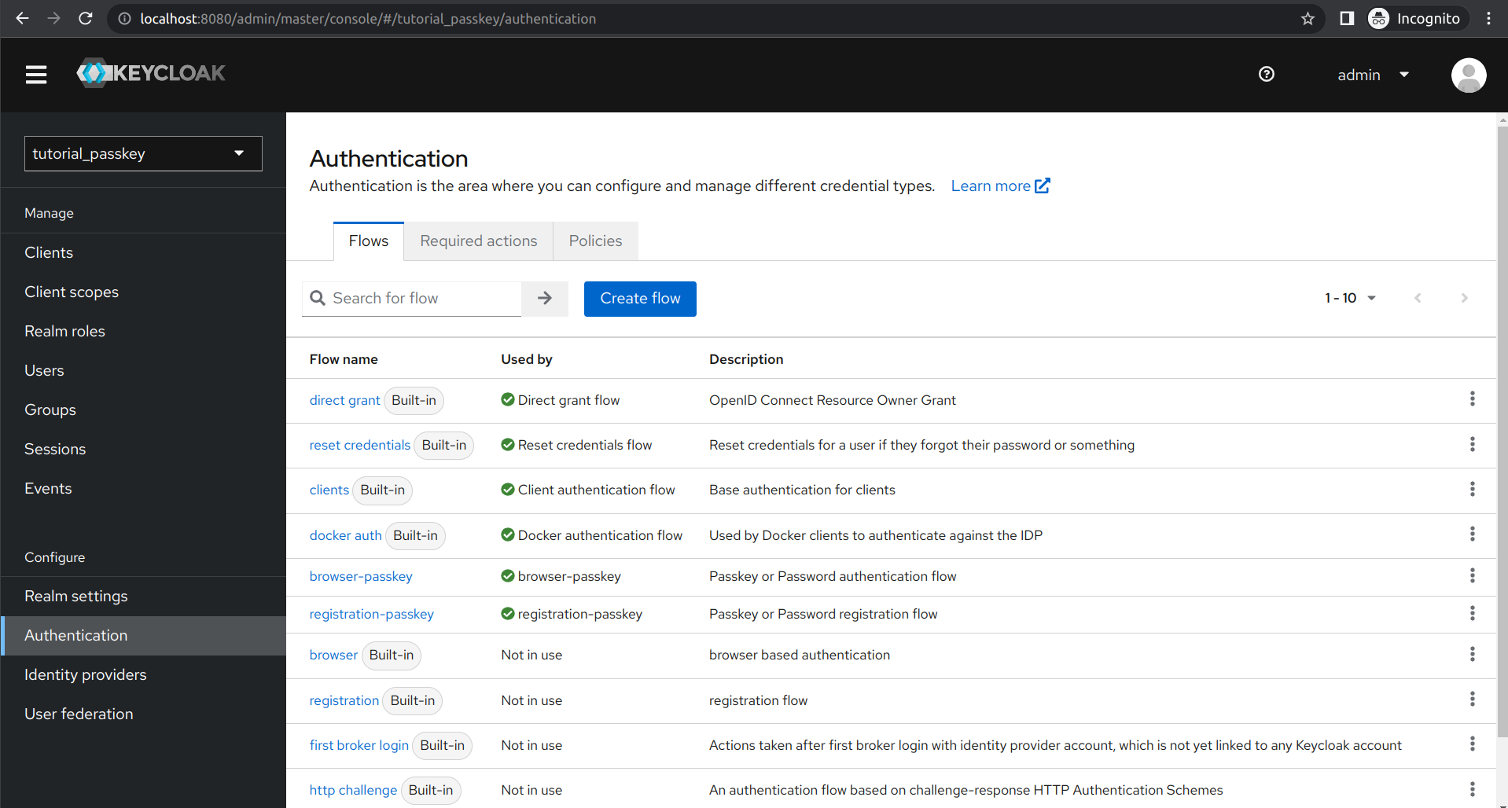This screenshot has height=808, width=1508.
Task: Open actions kebab for first broker login row
Action: [x=1472, y=744]
